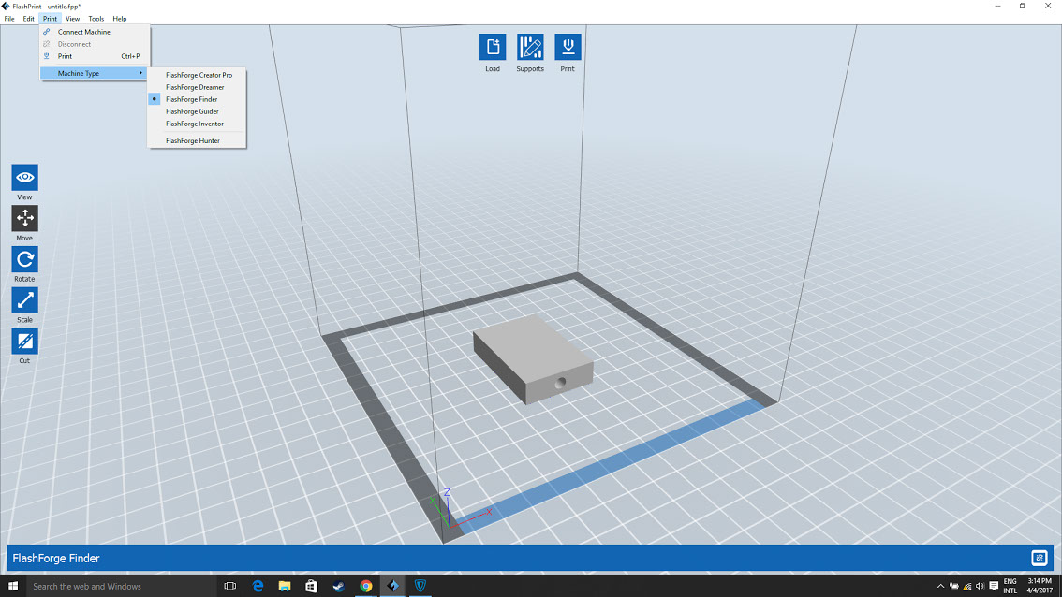Select the Move tool
1062x597 pixels.
point(25,219)
